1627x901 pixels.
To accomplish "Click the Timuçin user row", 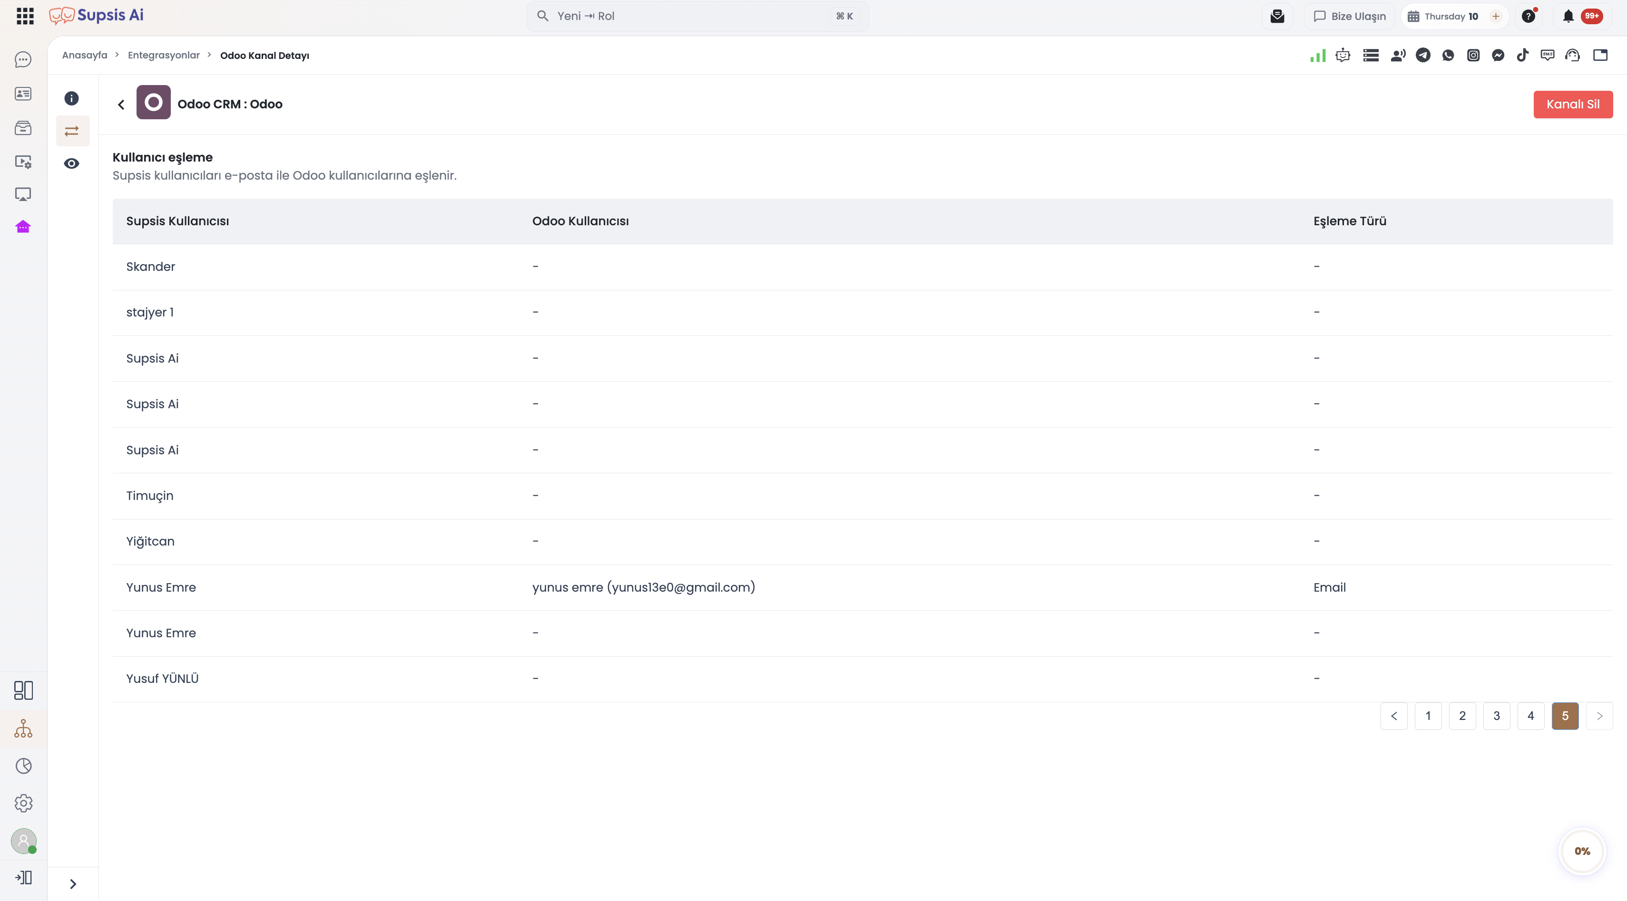I will (x=862, y=496).
